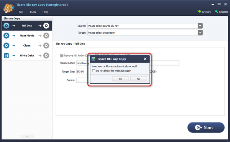Select Full Disc copy mode
Screen dimensions: 230x142
pos(27,26)
